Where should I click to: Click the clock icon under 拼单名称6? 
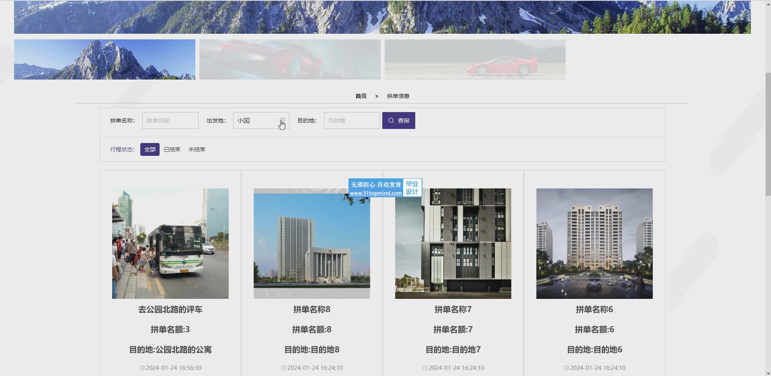[x=566, y=368]
